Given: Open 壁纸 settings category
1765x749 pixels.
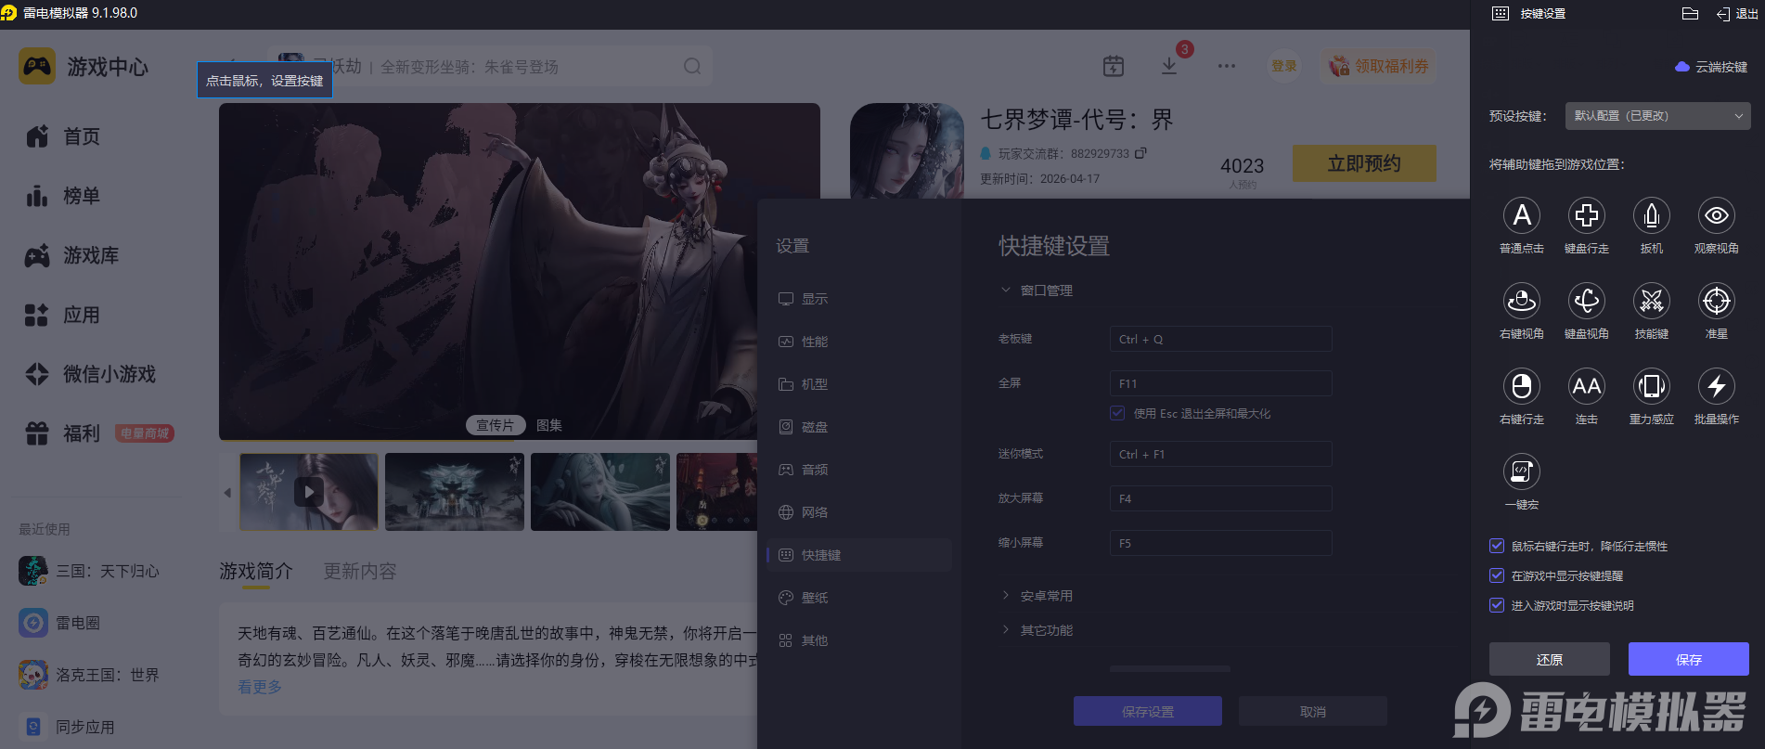Looking at the screenshot, I should click(859, 598).
